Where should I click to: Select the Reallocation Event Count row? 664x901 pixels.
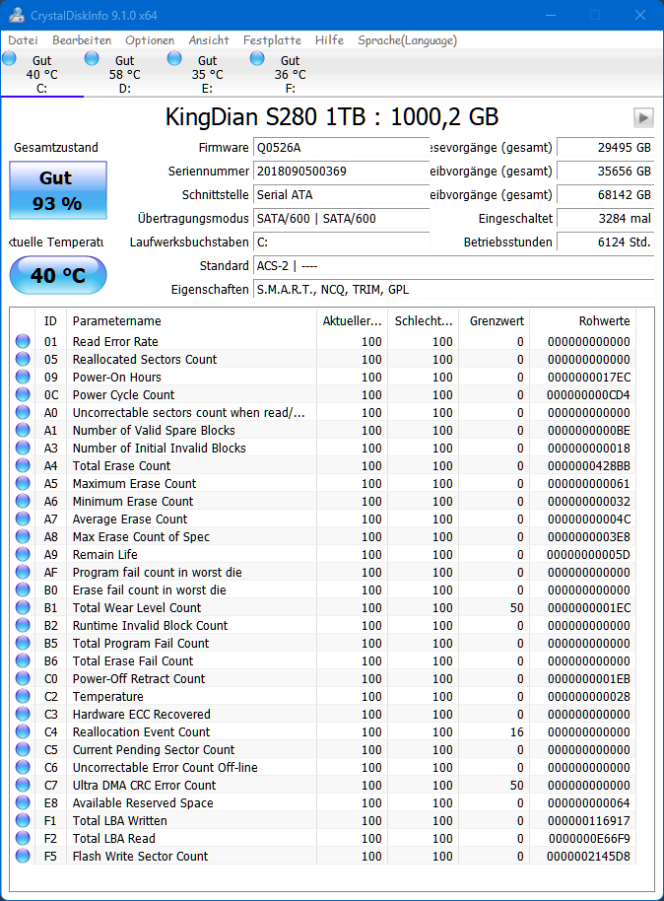(x=323, y=732)
